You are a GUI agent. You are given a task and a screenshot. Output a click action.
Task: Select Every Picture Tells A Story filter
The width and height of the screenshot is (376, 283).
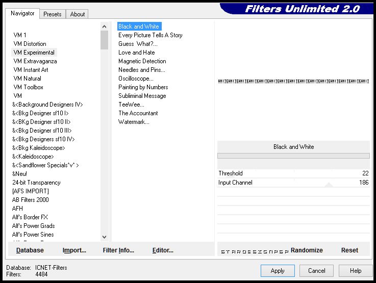pos(151,35)
